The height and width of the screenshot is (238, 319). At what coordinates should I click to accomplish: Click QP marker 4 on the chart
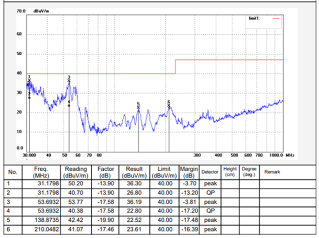69,105
